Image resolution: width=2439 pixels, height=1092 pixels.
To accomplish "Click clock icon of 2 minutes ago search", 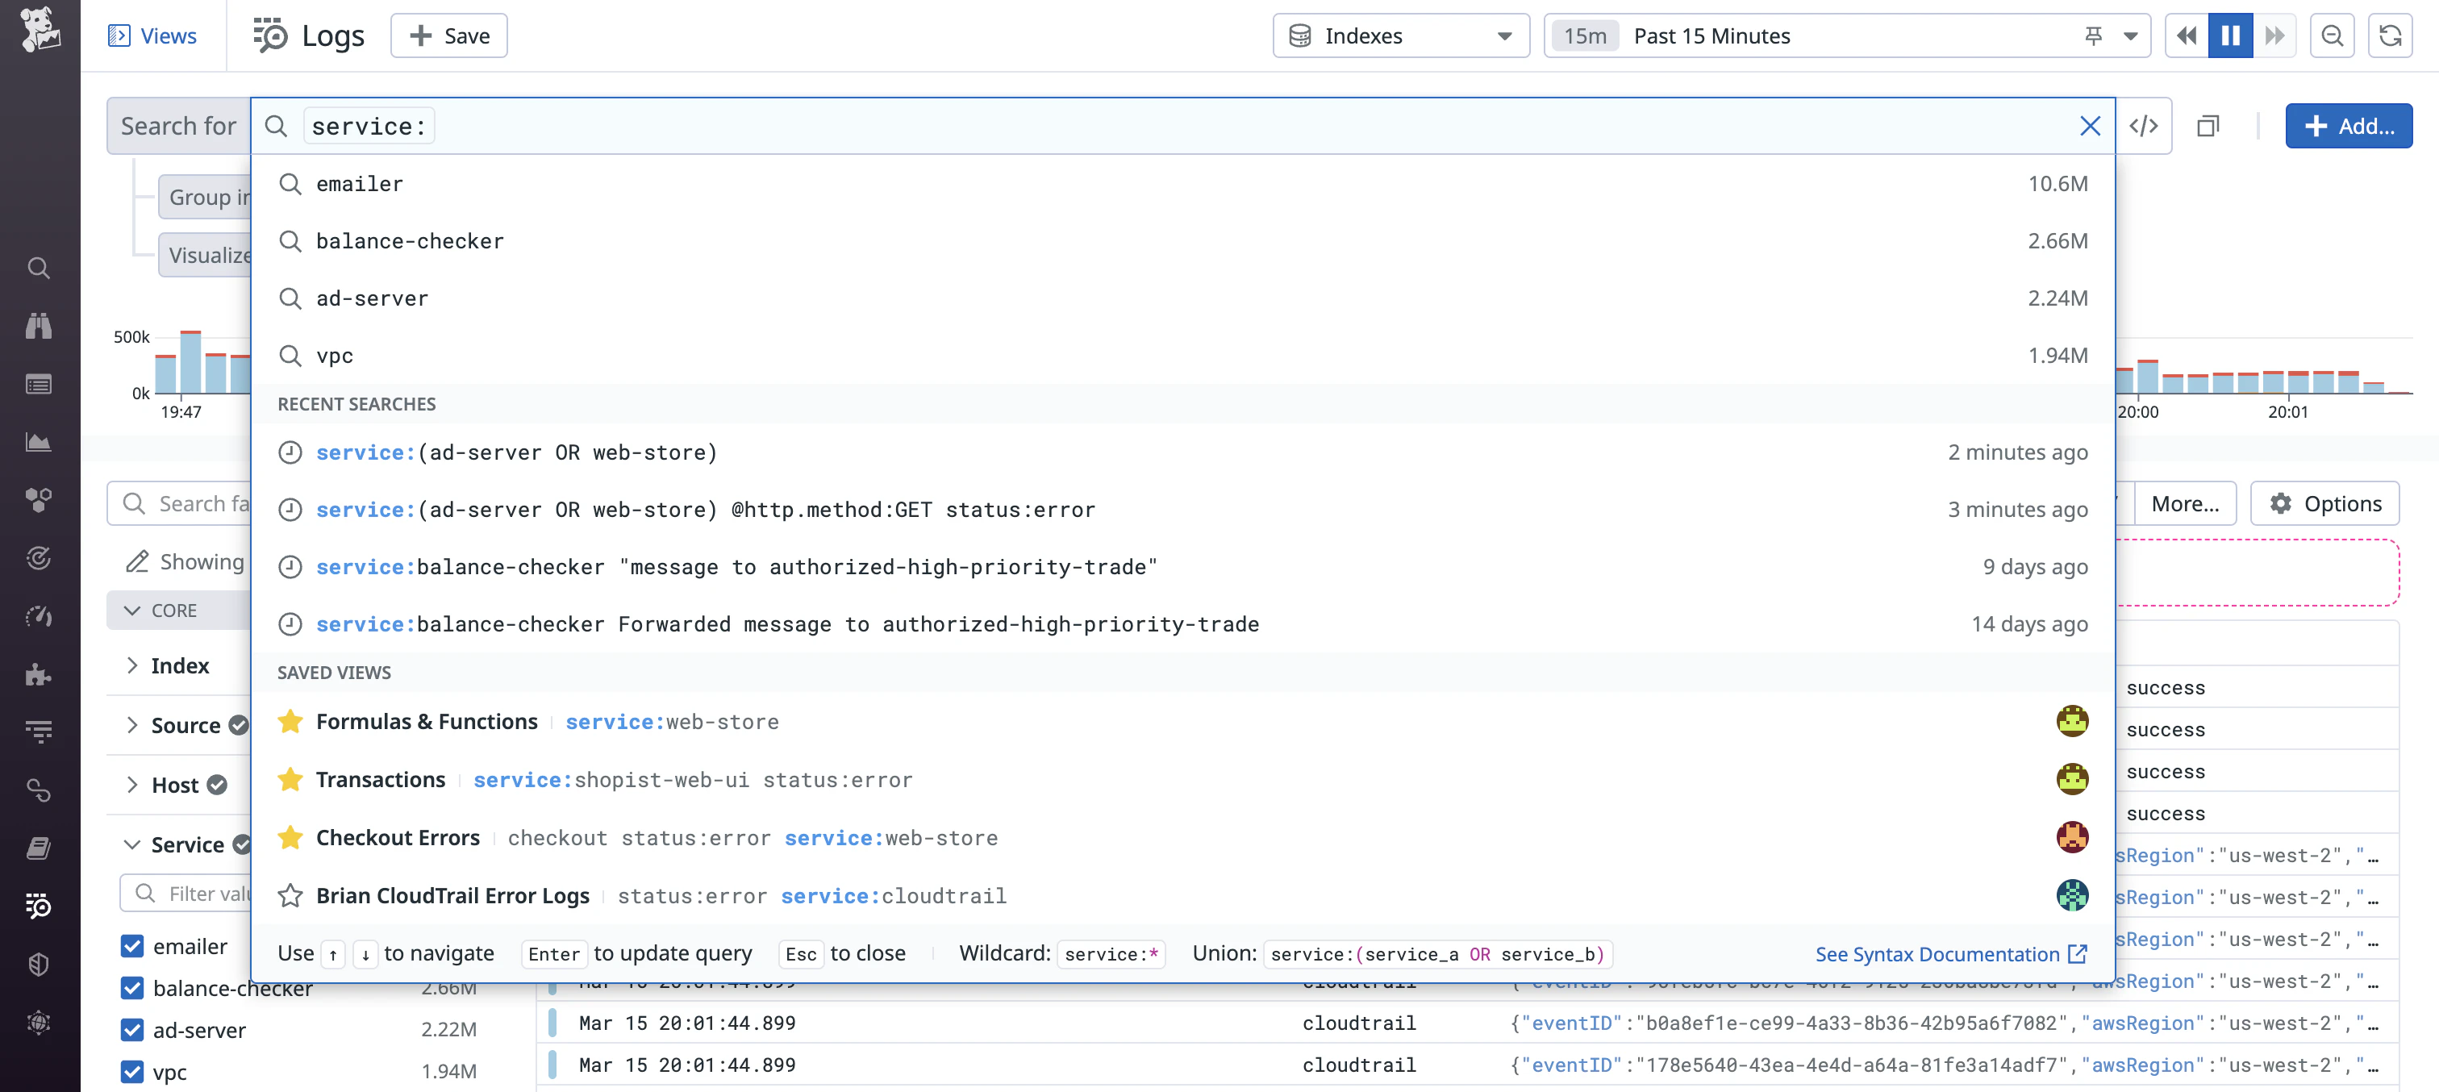I will coord(290,452).
